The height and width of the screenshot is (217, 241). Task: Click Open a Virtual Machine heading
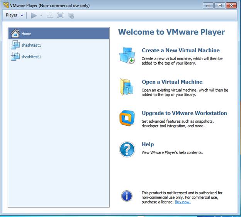coord(172,82)
